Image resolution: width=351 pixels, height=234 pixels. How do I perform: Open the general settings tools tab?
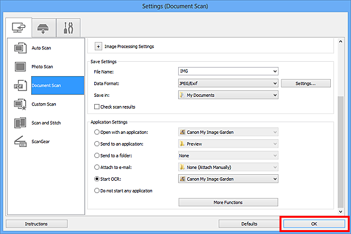(68, 28)
